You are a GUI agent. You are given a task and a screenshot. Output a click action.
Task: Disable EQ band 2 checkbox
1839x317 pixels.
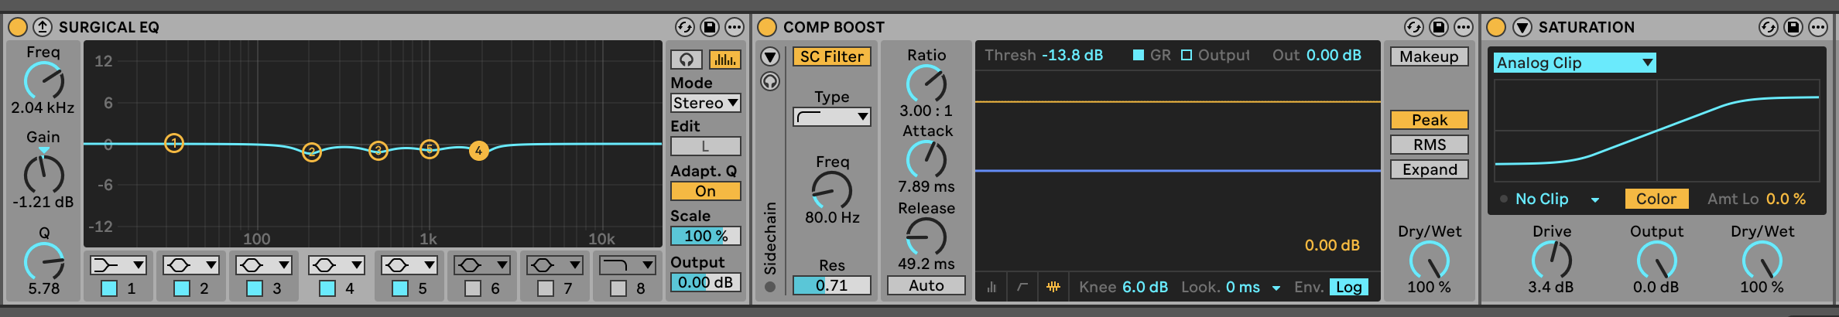point(182,288)
